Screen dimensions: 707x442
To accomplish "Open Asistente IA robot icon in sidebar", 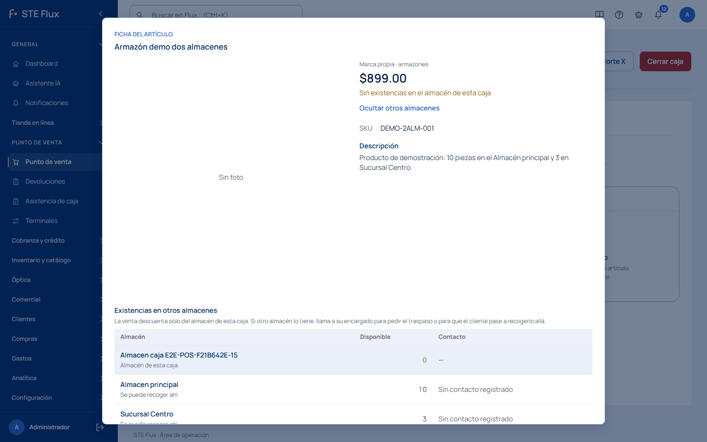I will coord(16,83).
